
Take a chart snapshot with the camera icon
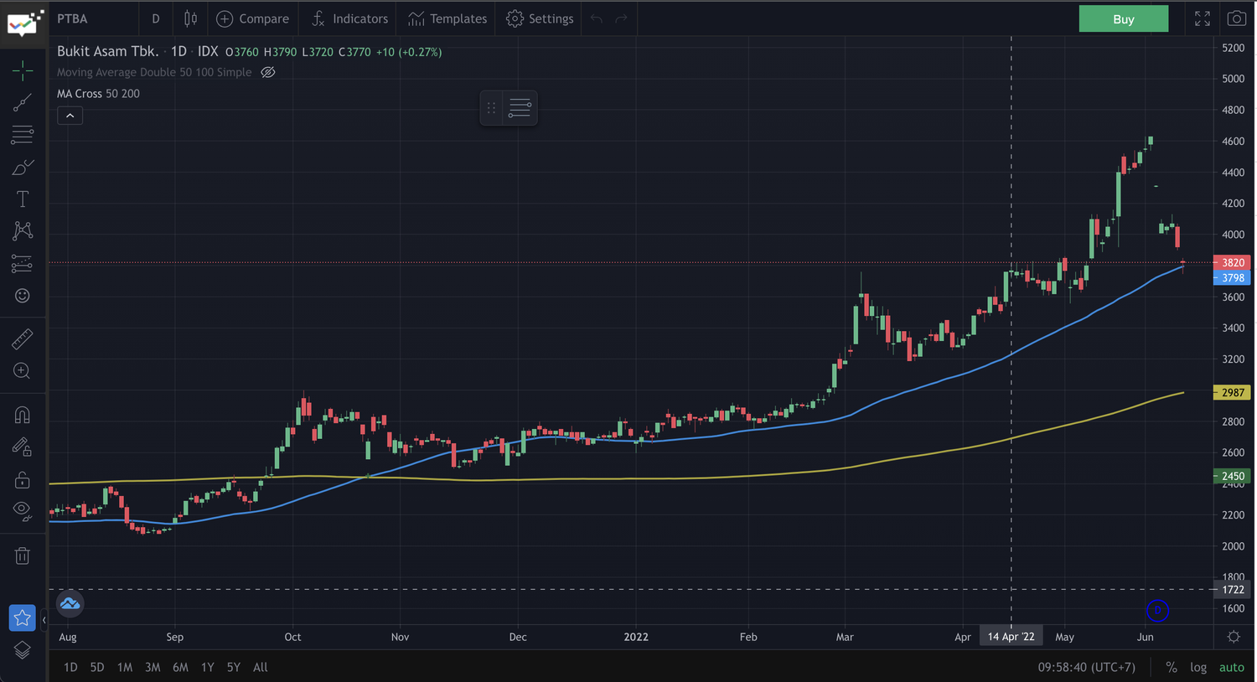pyautogui.click(x=1236, y=18)
